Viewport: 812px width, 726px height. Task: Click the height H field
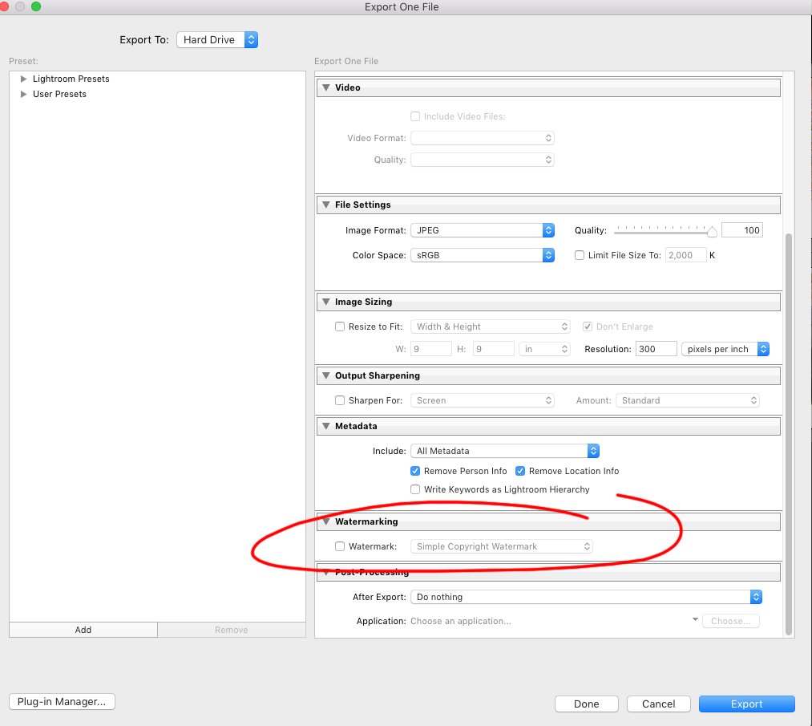pyautogui.click(x=493, y=349)
